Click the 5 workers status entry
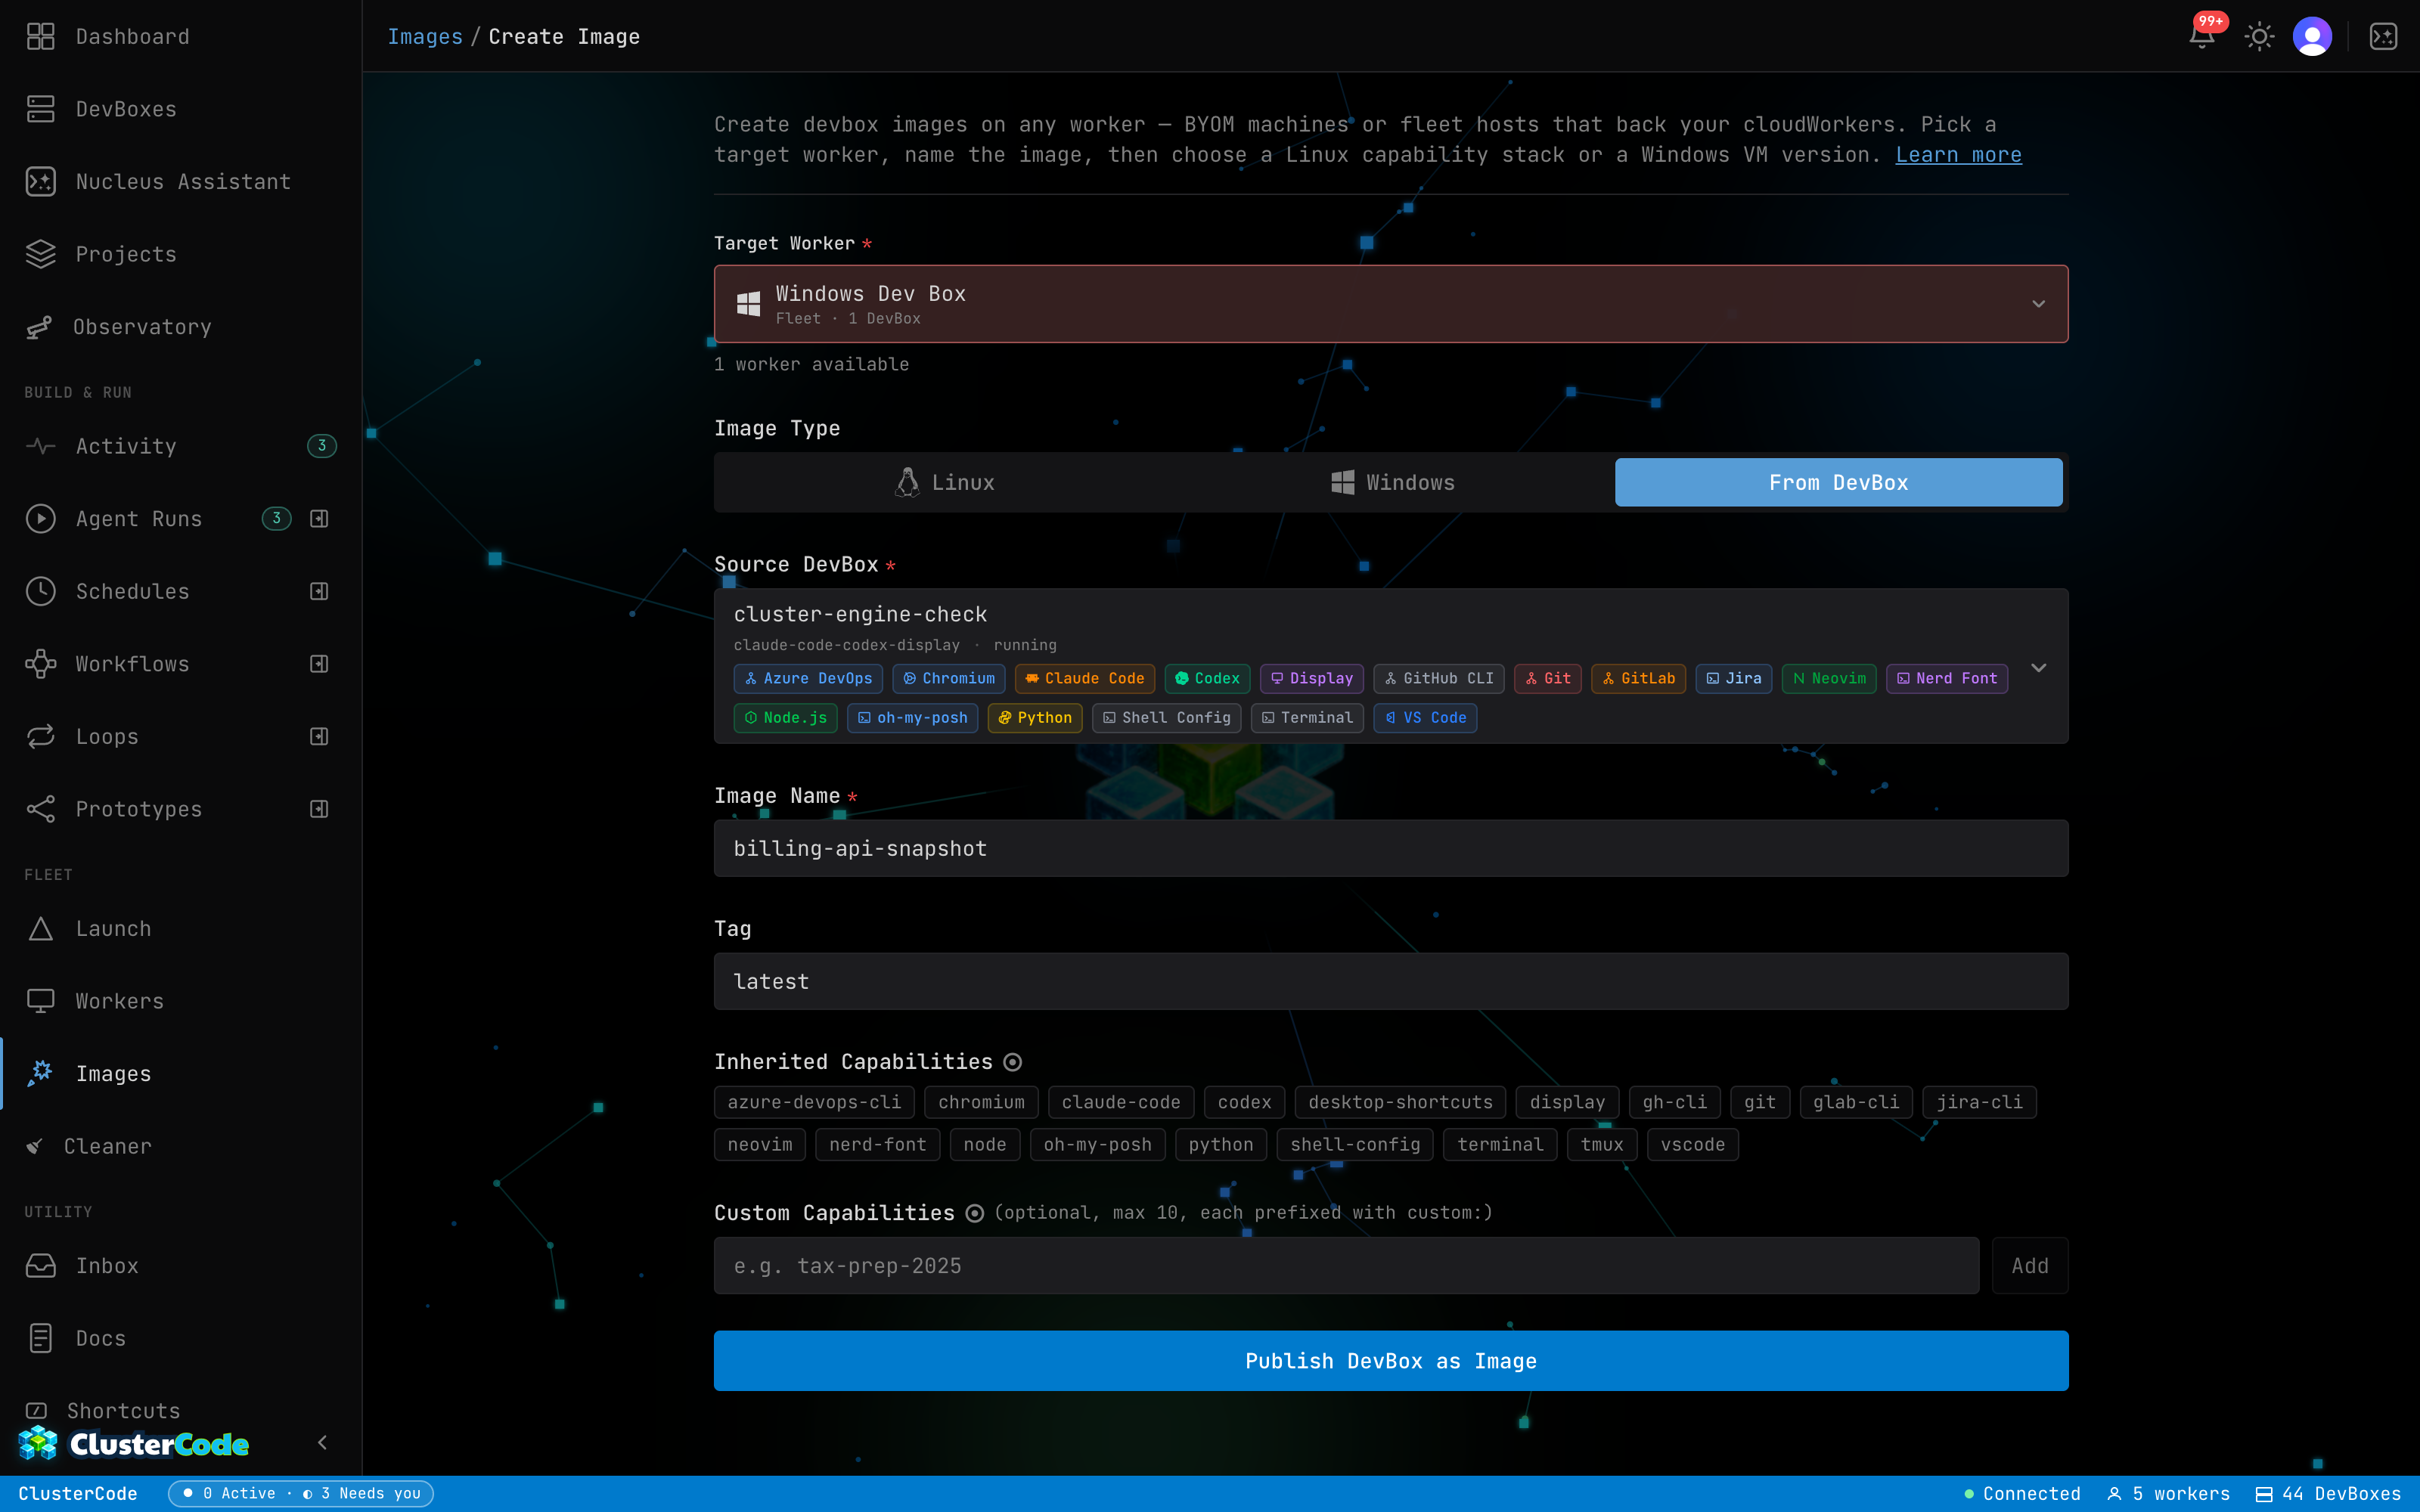 tap(2168, 1493)
